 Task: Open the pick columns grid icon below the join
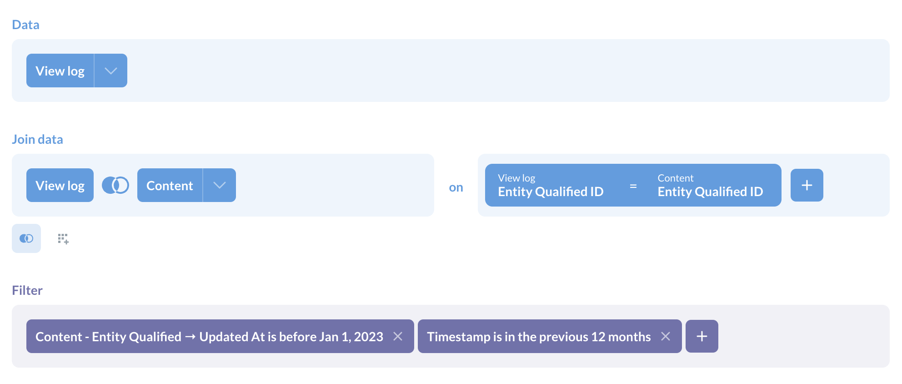(x=63, y=238)
